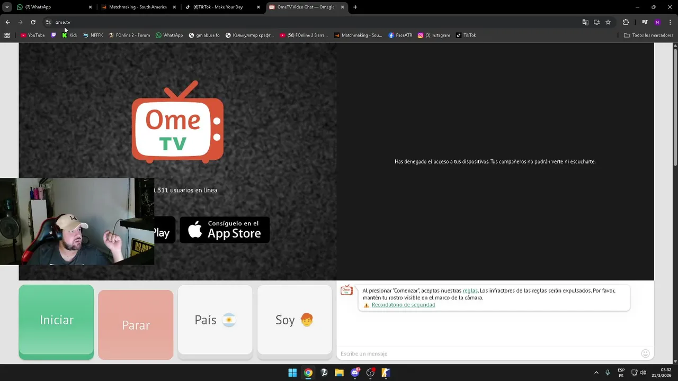Open the FOnline 2 - Forum bookmark
This screenshot has height=381, width=678.
tap(129, 35)
